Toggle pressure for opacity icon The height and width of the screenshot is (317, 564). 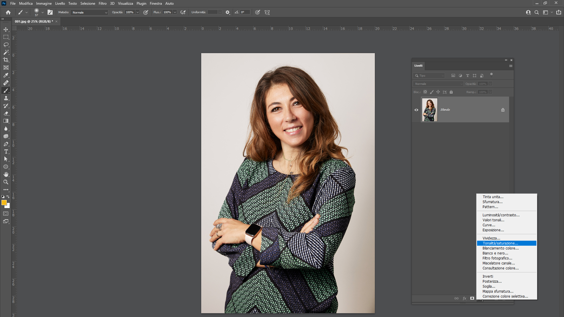pyautogui.click(x=146, y=12)
